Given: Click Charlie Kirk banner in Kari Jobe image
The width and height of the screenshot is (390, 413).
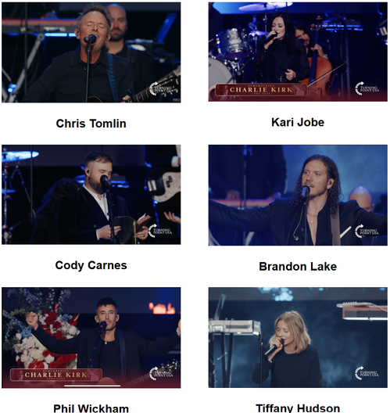Looking at the screenshot, I should [261, 89].
